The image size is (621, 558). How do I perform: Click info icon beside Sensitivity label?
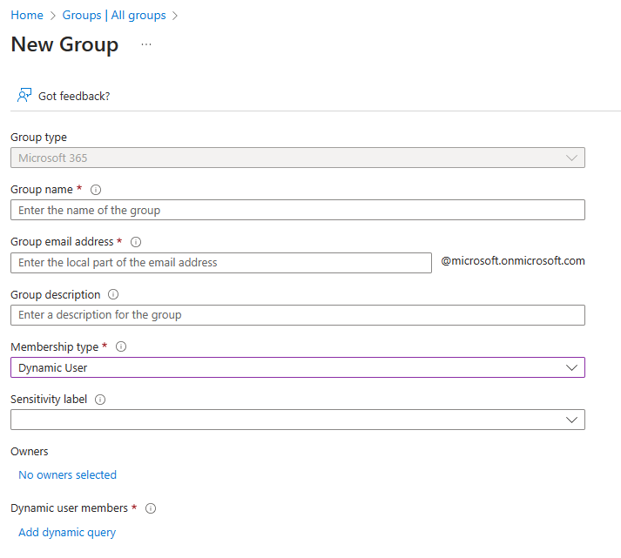coord(100,400)
